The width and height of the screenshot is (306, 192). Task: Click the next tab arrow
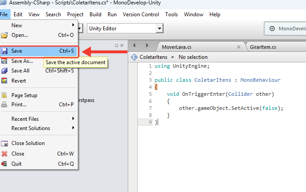point(147,46)
